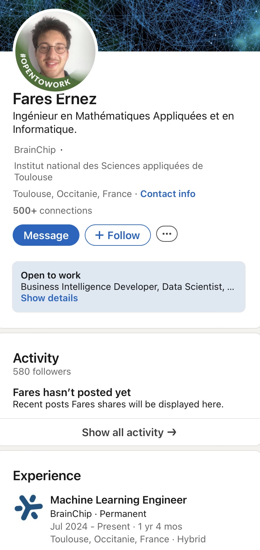Open BrainChip listed under the headline
The image size is (260, 550).
(x=35, y=150)
